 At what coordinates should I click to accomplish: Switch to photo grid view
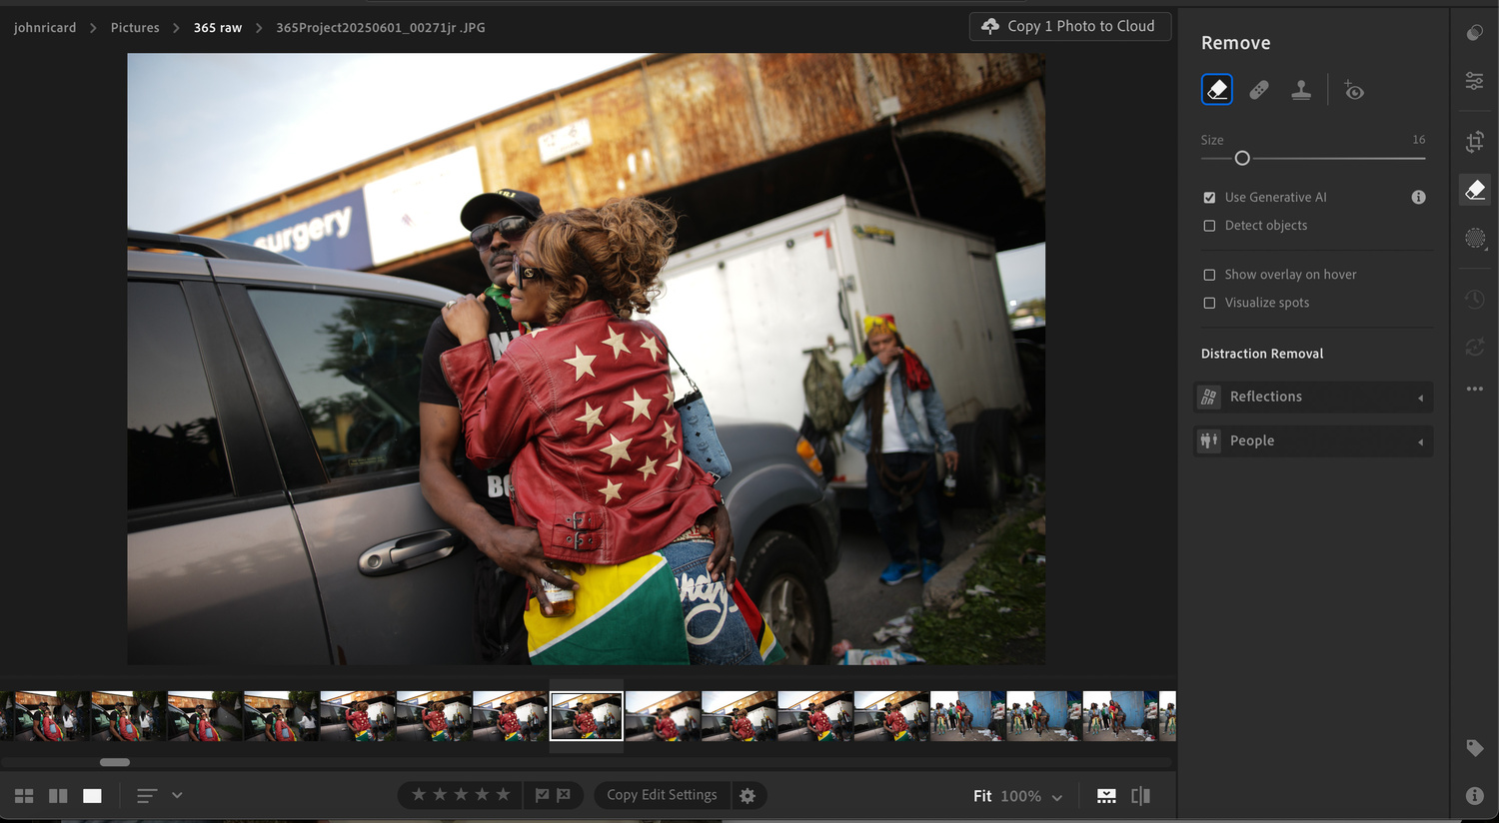[24, 796]
